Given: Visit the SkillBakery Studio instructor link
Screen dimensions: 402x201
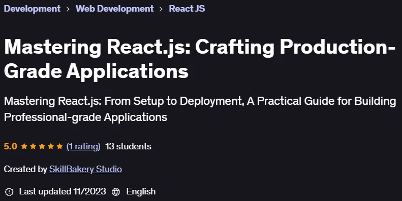Looking at the screenshot, I should coord(85,169).
